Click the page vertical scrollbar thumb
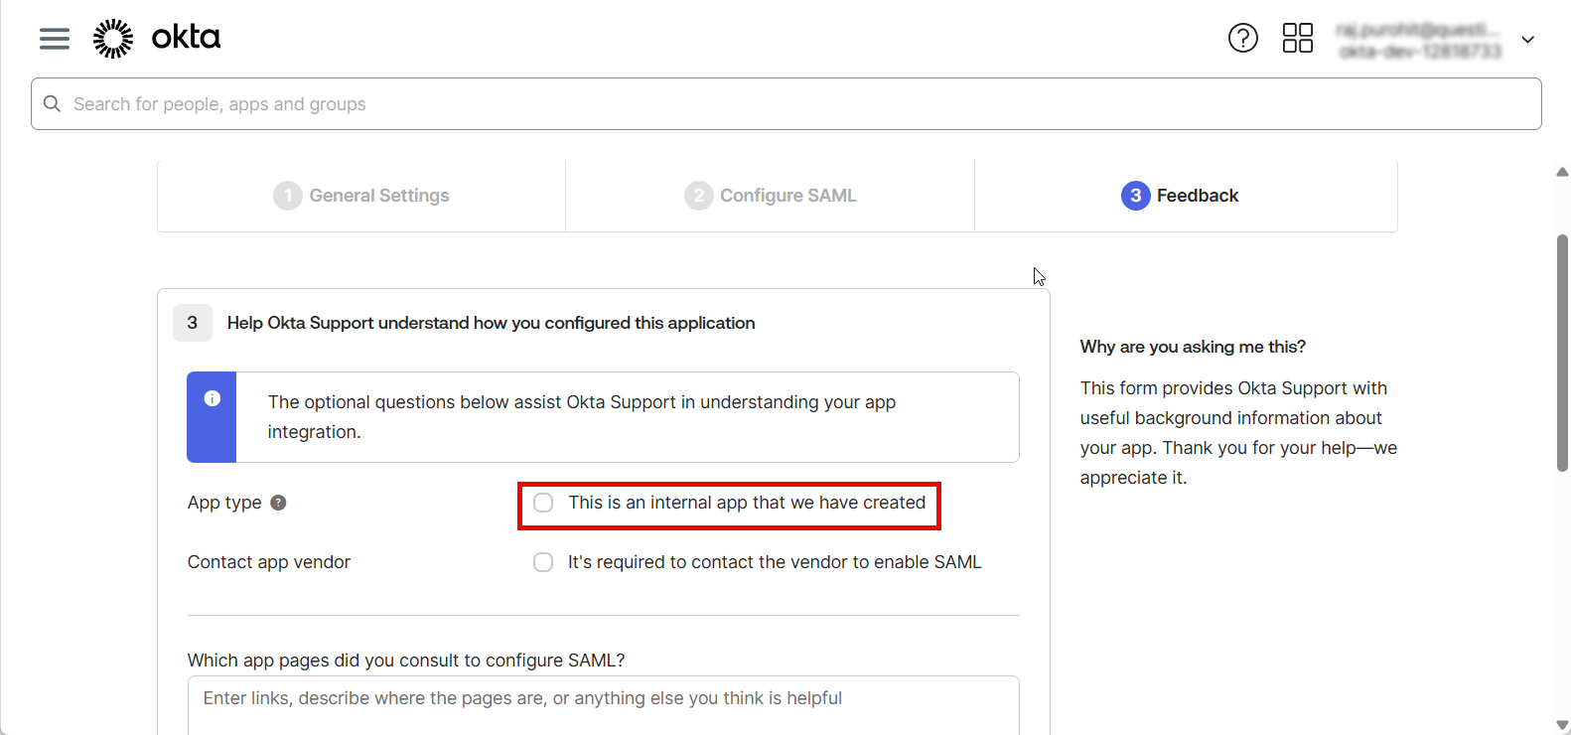Viewport: 1571px width, 735px height. 1562,353
